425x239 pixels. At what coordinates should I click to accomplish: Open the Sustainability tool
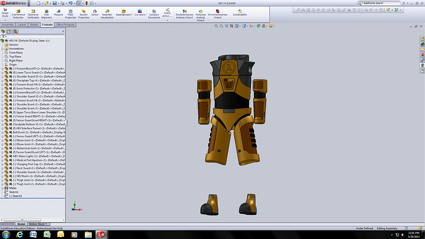pos(240,13)
